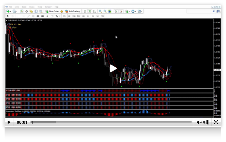Click the zoom out magnifier icon
Image resolution: width=226 pixels, height=142 pixels.
tap(105, 11)
